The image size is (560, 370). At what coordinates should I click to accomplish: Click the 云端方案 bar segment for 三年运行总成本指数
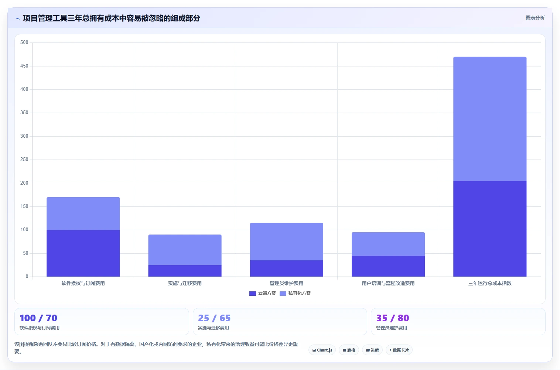pos(490,229)
